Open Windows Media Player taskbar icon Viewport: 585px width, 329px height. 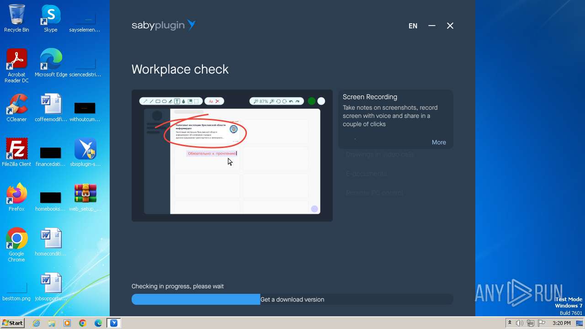click(x=67, y=323)
